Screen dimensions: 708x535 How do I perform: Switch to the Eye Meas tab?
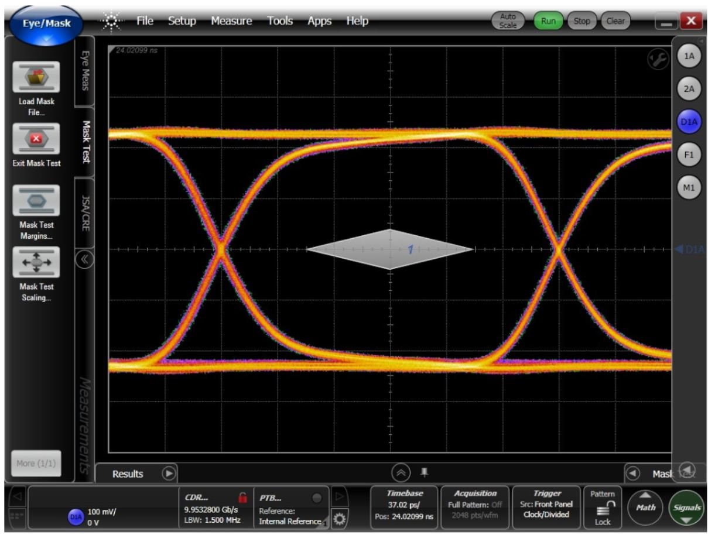(x=85, y=71)
